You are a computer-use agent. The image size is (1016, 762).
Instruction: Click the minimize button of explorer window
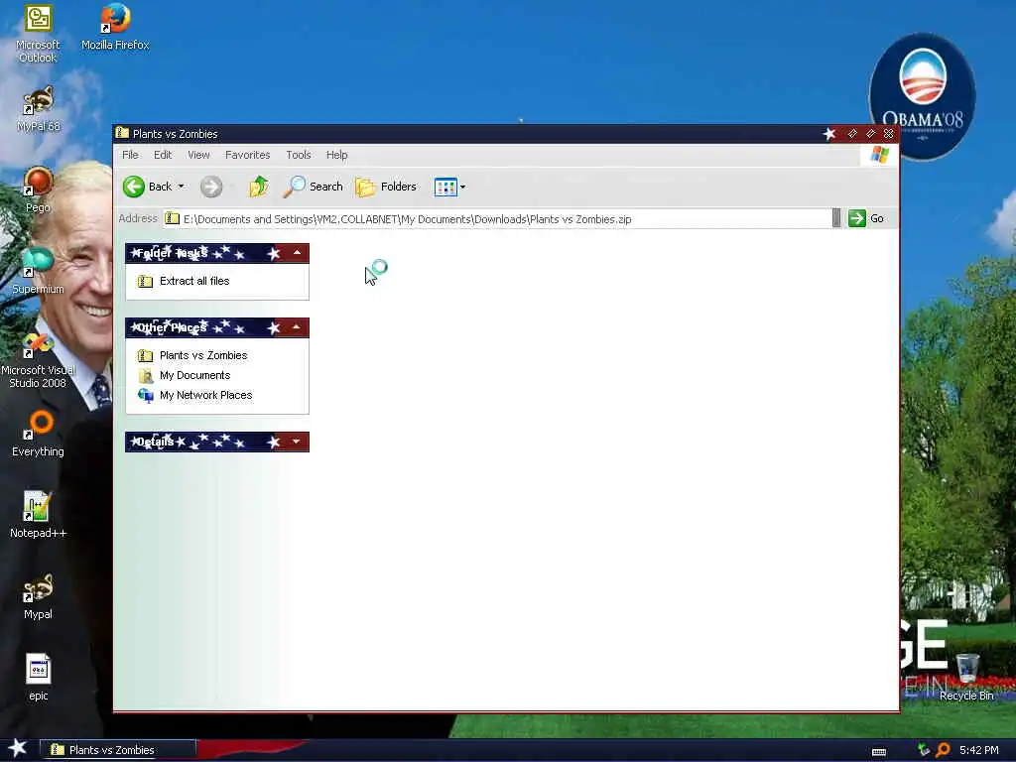point(852,134)
